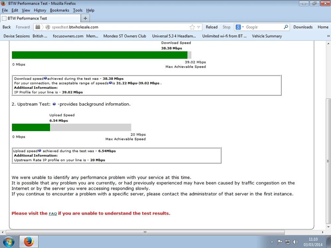
Task: Open the Help menu
Action: [90, 10]
